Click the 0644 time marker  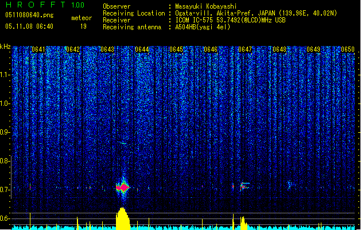pos(142,49)
